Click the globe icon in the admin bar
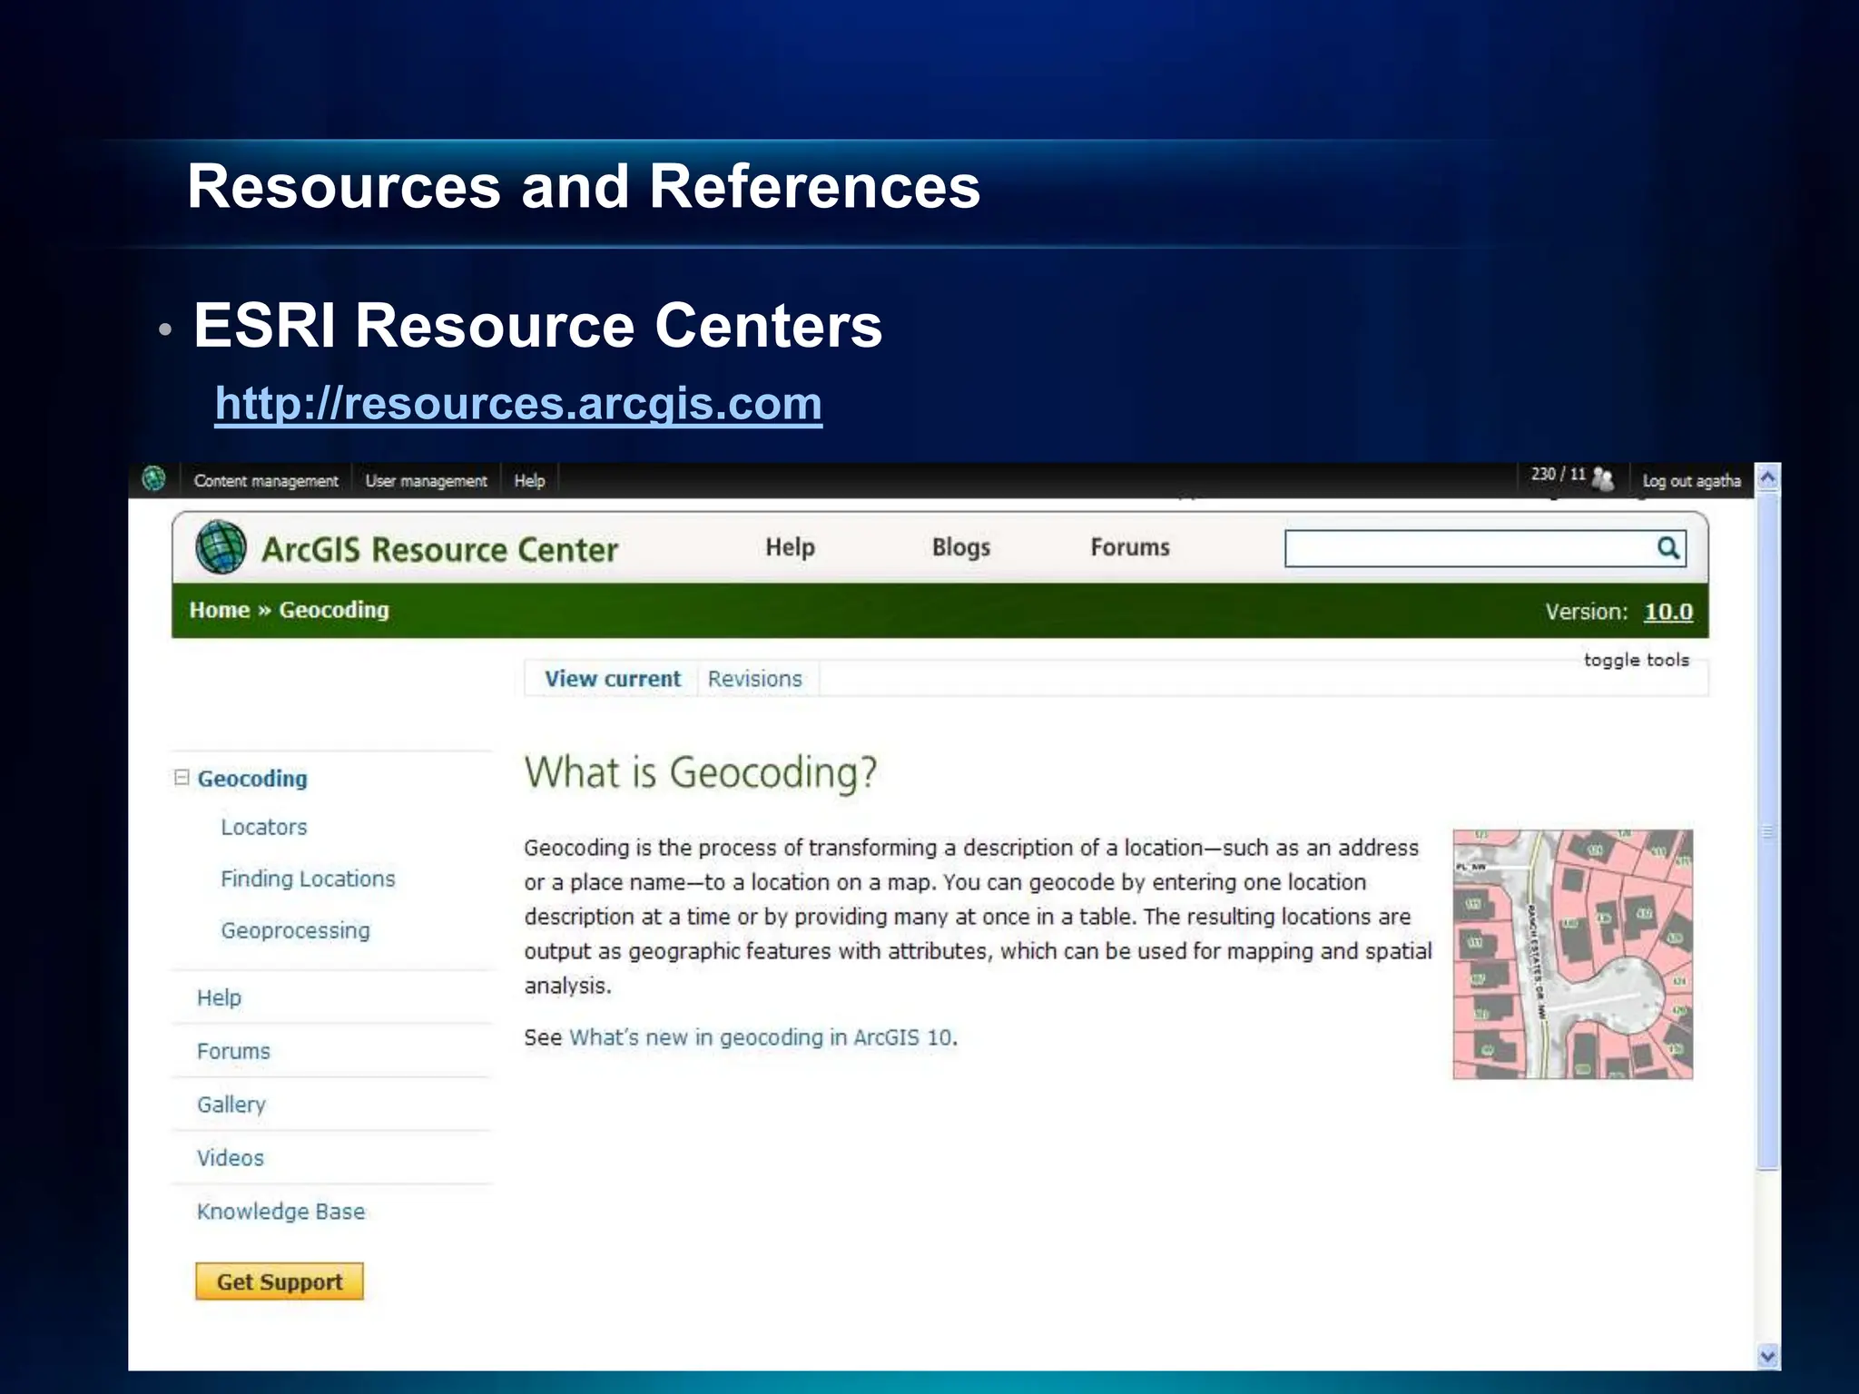1859x1394 pixels. pos(154,478)
